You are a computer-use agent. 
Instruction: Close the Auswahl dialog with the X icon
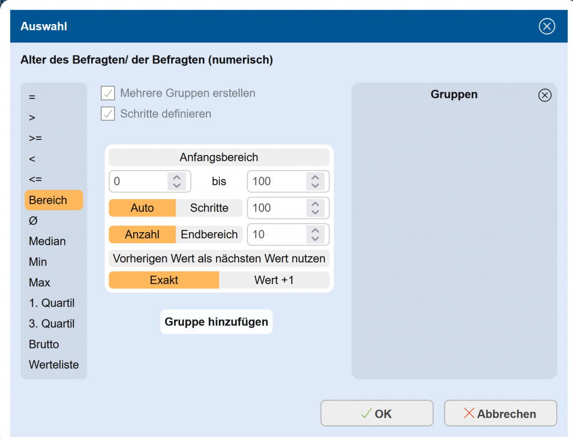(x=547, y=26)
